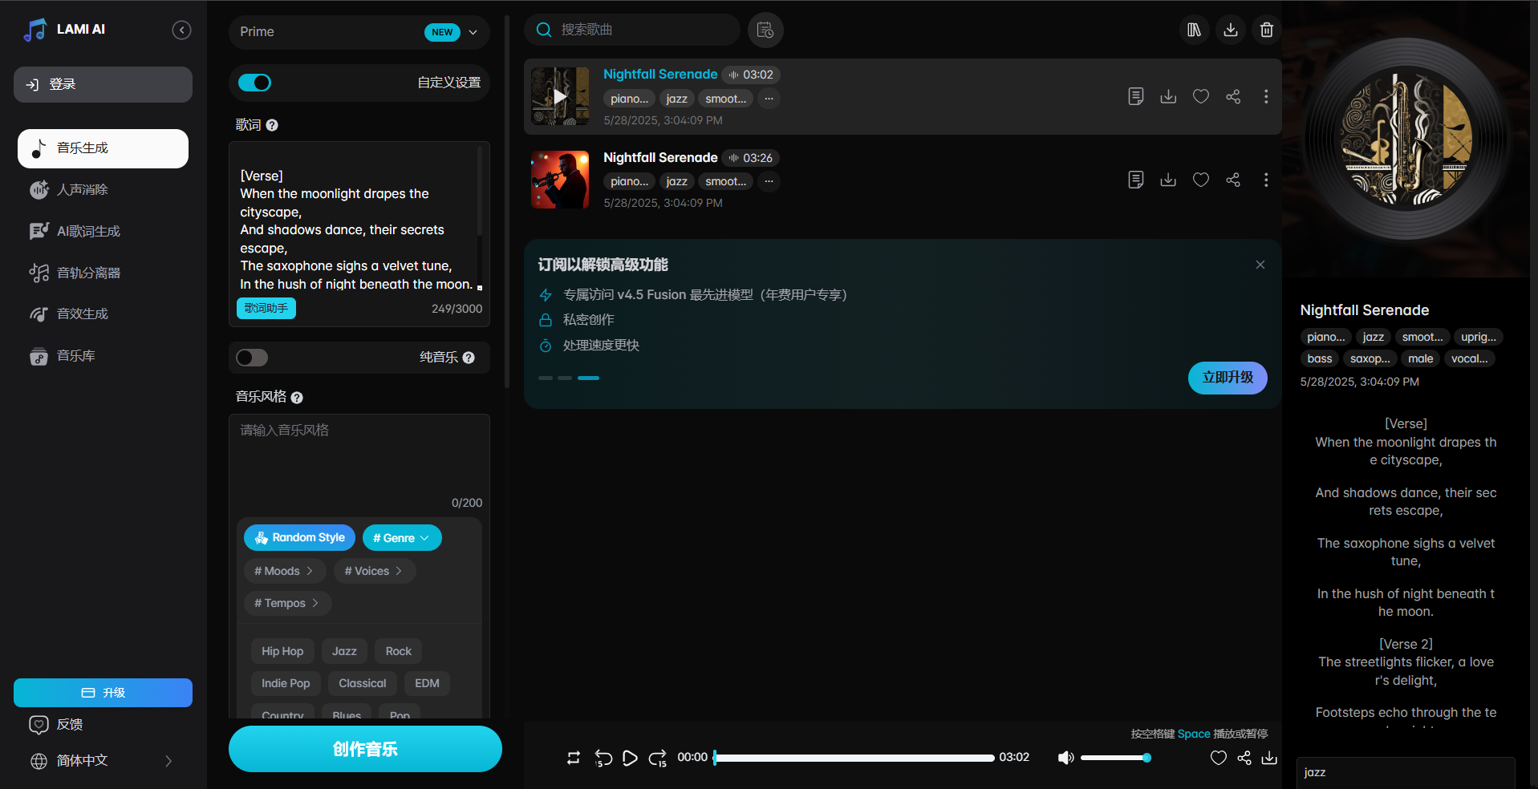Share the 03:26 Nightfall Serenade track
Screen dimensions: 1538x789
(1233, 180)
